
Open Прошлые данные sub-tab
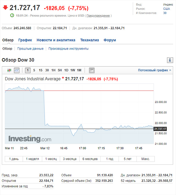pos(30,49)
